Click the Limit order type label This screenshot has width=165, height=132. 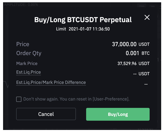point(61,29)
